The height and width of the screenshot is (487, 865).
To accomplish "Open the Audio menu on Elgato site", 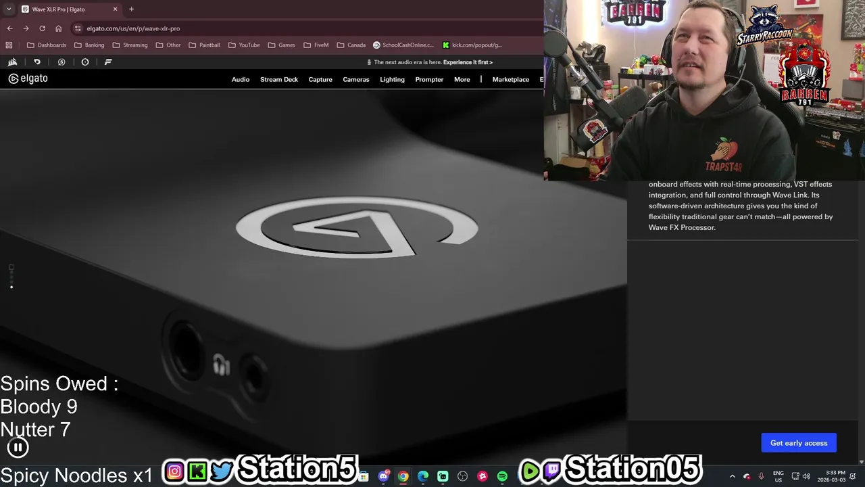I will click(x=241, y=79).
